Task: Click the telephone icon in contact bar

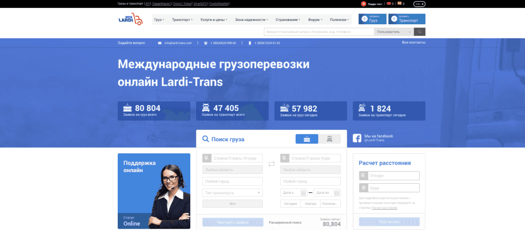Action: point(206,43)
